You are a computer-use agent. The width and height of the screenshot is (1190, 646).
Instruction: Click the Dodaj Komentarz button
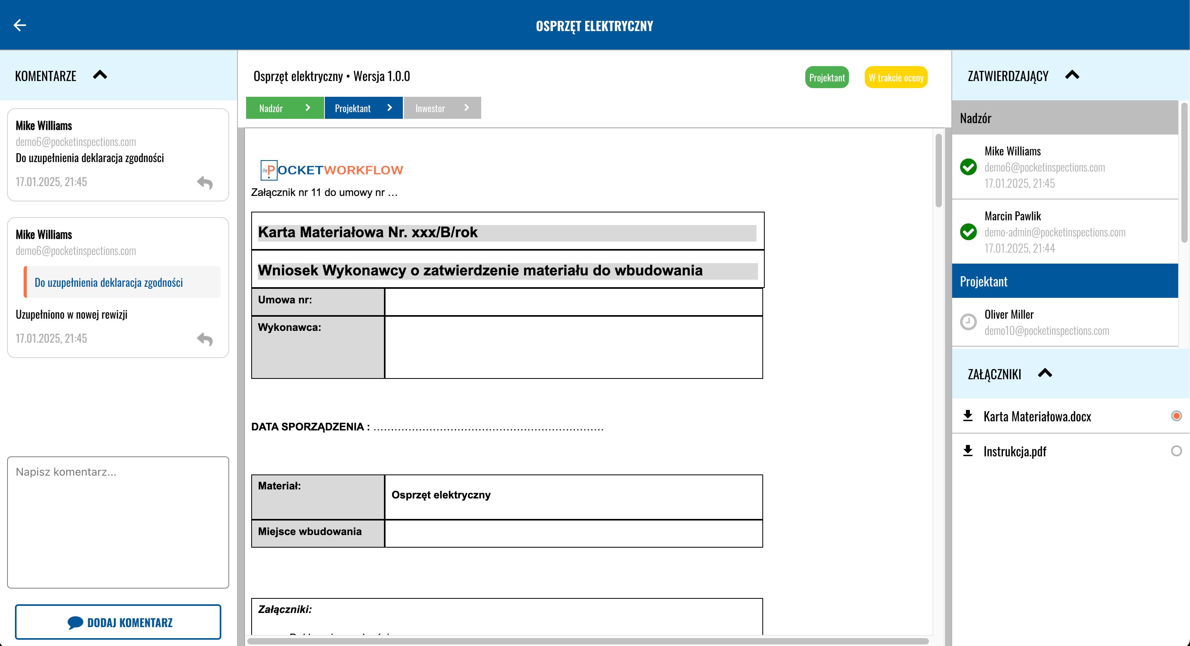118,622
